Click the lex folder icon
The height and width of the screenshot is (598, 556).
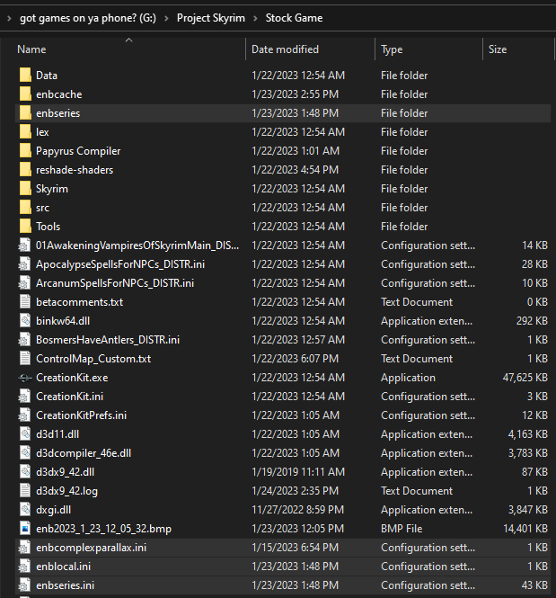coord(25,132)
